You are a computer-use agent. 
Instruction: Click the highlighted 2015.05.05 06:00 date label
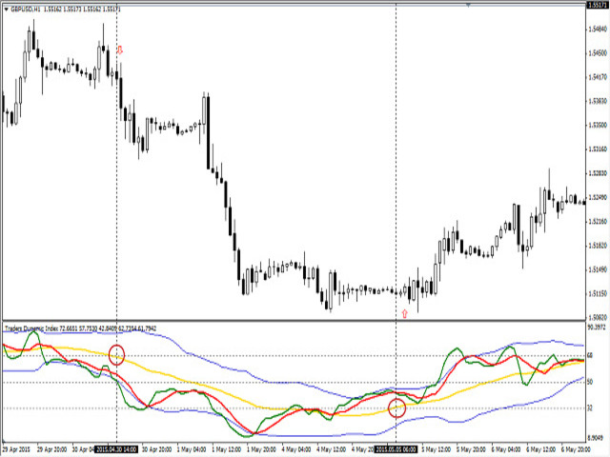396,447
